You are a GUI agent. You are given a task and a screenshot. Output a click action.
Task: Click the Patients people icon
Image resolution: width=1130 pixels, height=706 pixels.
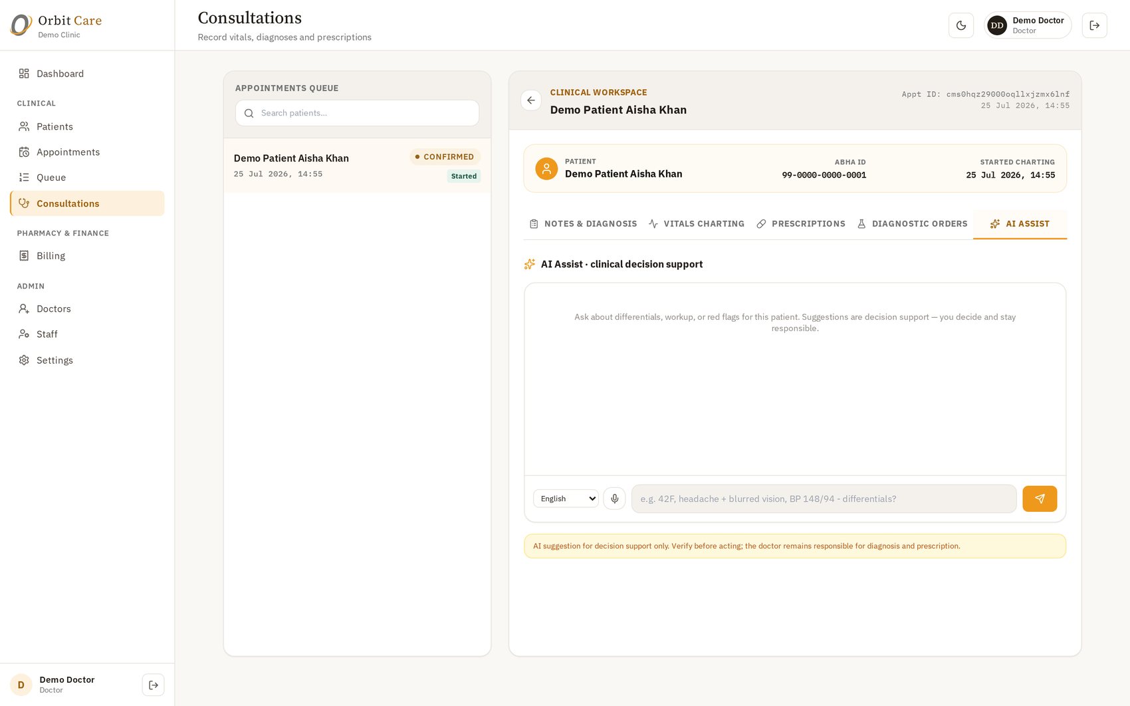(x=24, y=126)
